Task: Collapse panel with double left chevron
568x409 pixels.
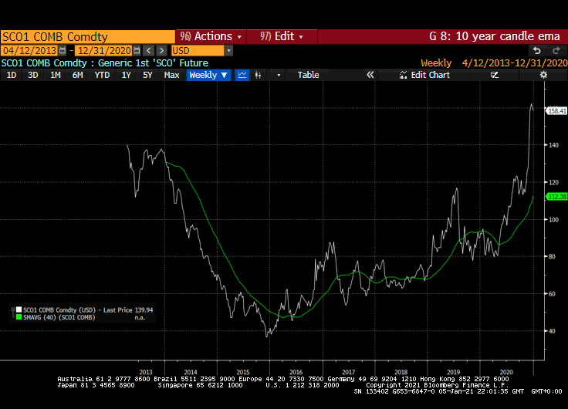Action: pyautogui.click(x=370, y=75)
